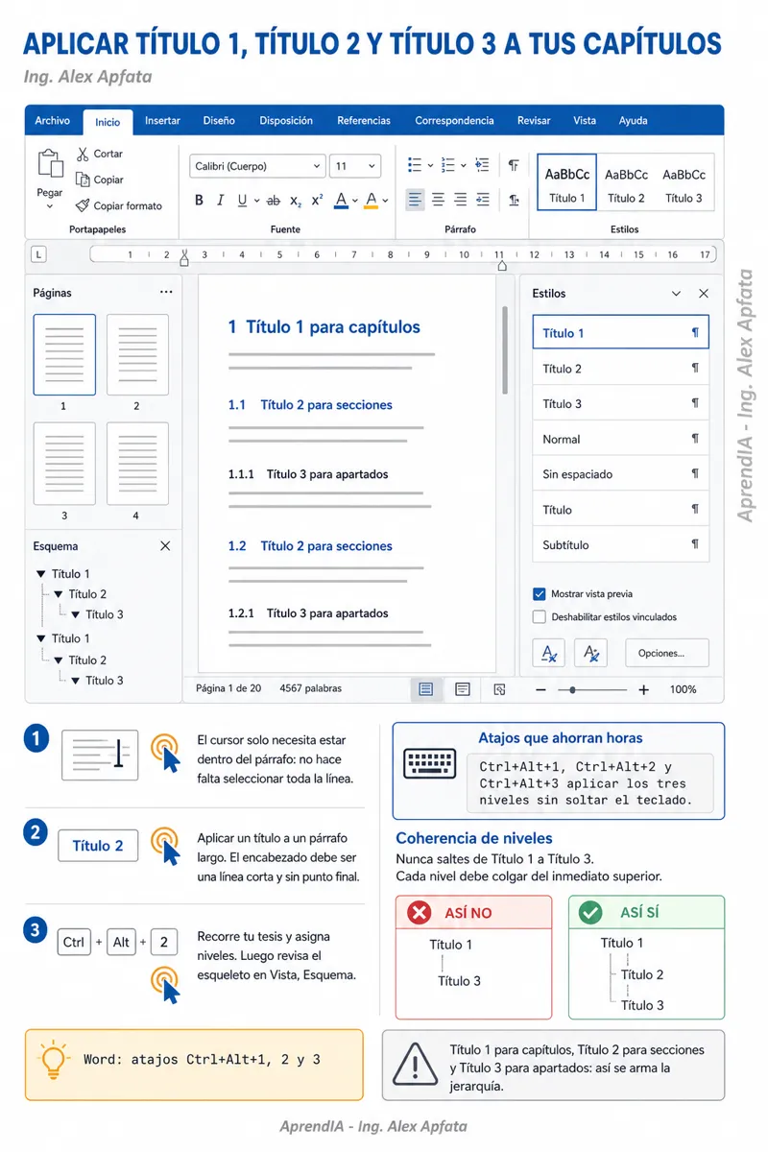
Task: Open the Páginas panel ellipsis menu
Action: [x=166, y=292]
